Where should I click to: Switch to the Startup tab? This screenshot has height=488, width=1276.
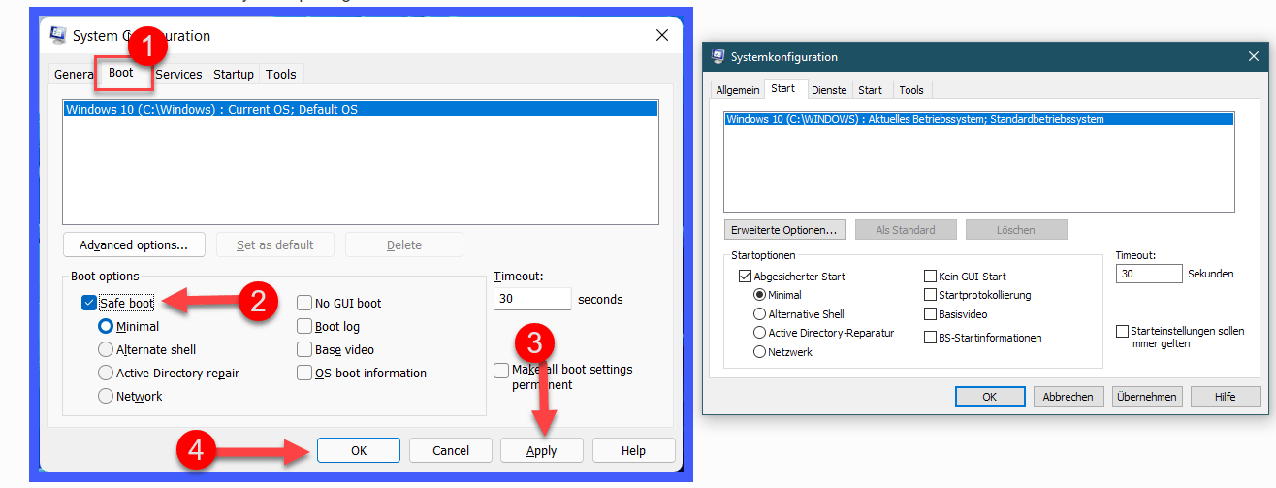point(234,74)
